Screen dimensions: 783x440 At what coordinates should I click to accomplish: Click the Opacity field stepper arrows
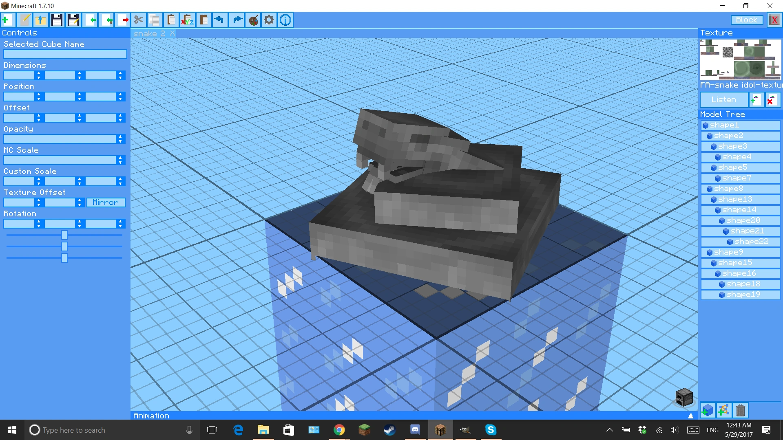(120, 139)
